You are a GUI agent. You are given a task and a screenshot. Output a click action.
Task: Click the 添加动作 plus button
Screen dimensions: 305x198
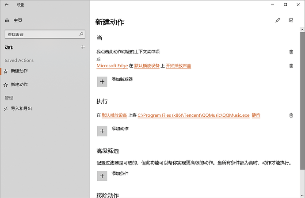(102, 131)
